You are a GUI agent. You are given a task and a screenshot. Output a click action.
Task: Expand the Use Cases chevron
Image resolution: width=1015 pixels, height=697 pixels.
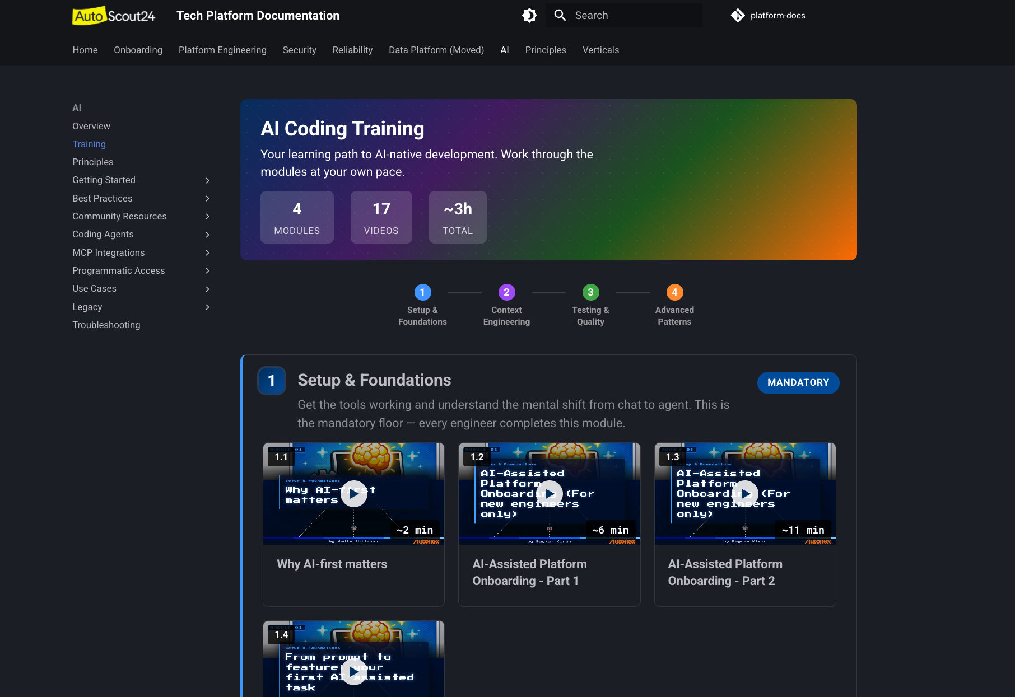(207, 289)
